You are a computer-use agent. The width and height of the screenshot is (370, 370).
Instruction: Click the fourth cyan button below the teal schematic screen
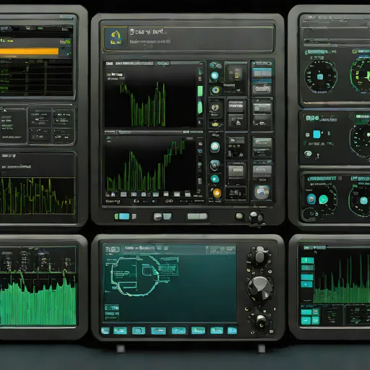pos(158,331)
